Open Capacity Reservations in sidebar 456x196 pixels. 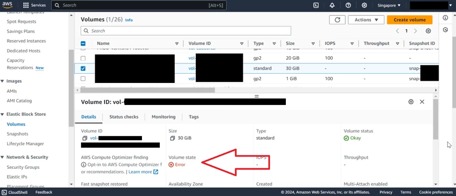(20, 64)
